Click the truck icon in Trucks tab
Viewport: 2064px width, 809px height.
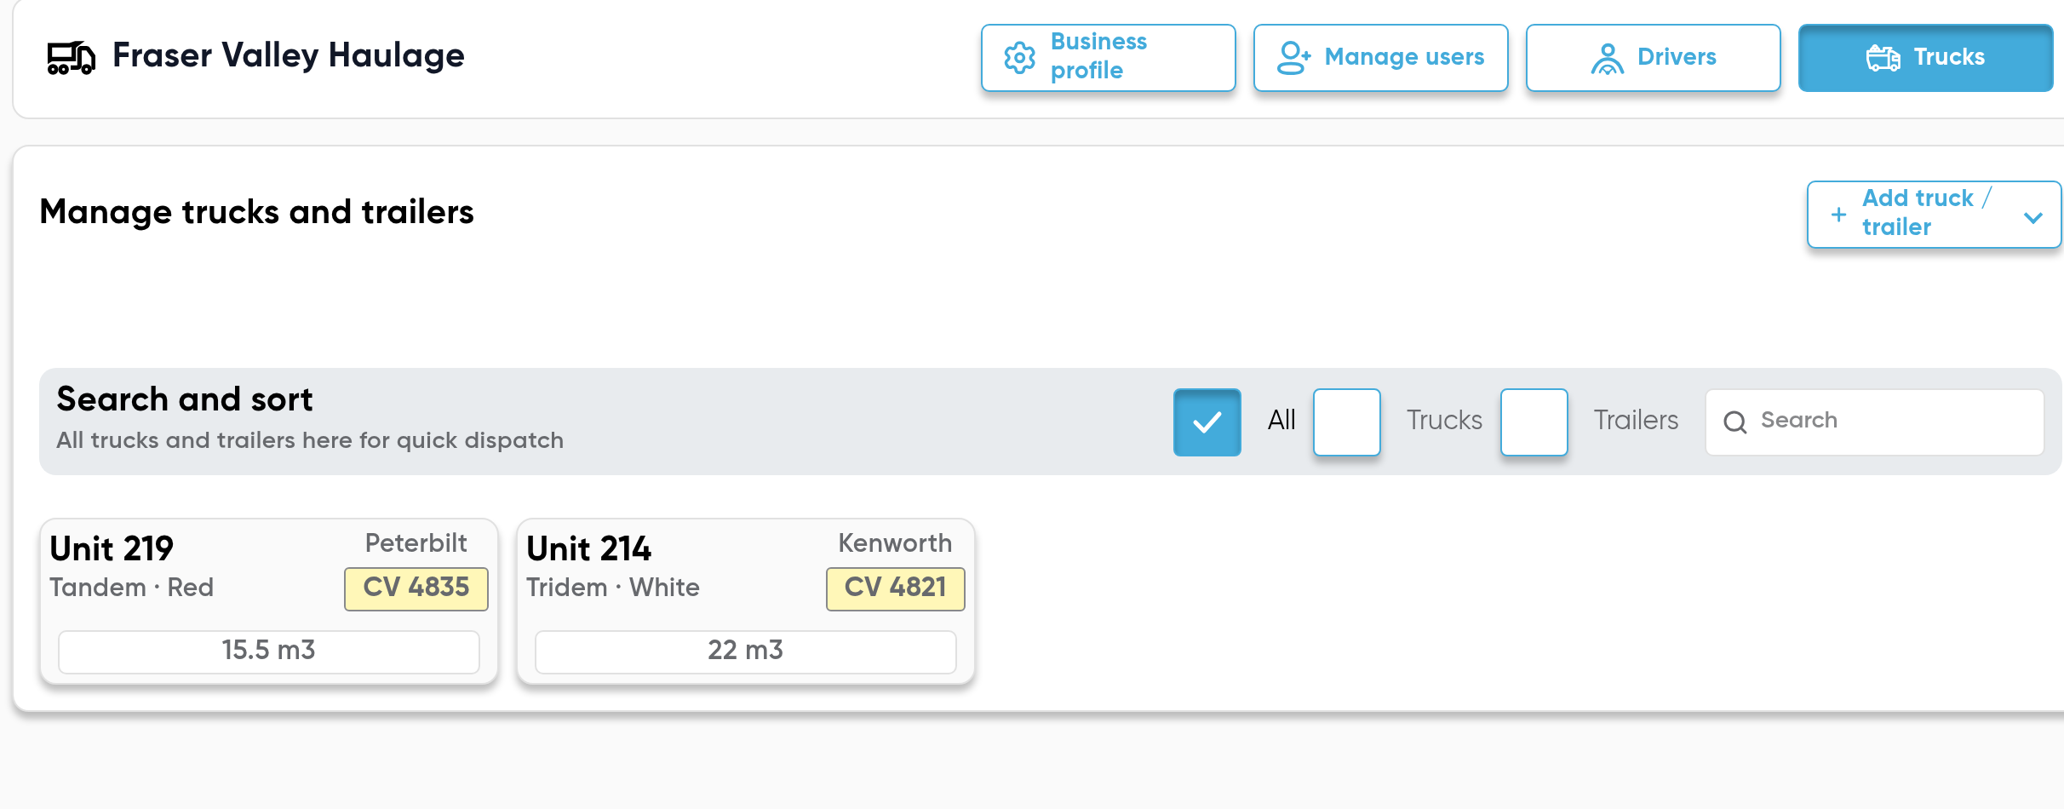(1883, 58)
